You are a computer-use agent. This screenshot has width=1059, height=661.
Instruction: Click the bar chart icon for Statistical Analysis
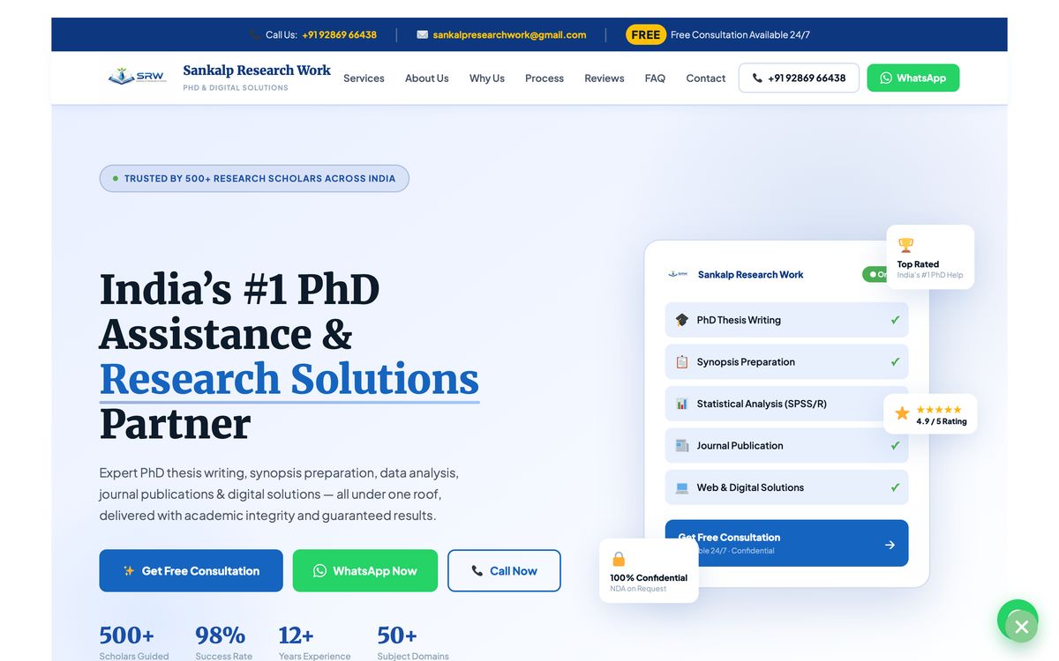point(682,404)
